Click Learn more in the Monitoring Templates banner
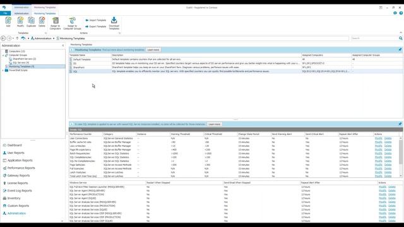This screenshot has width=404, height=227. tap(153, 50)
